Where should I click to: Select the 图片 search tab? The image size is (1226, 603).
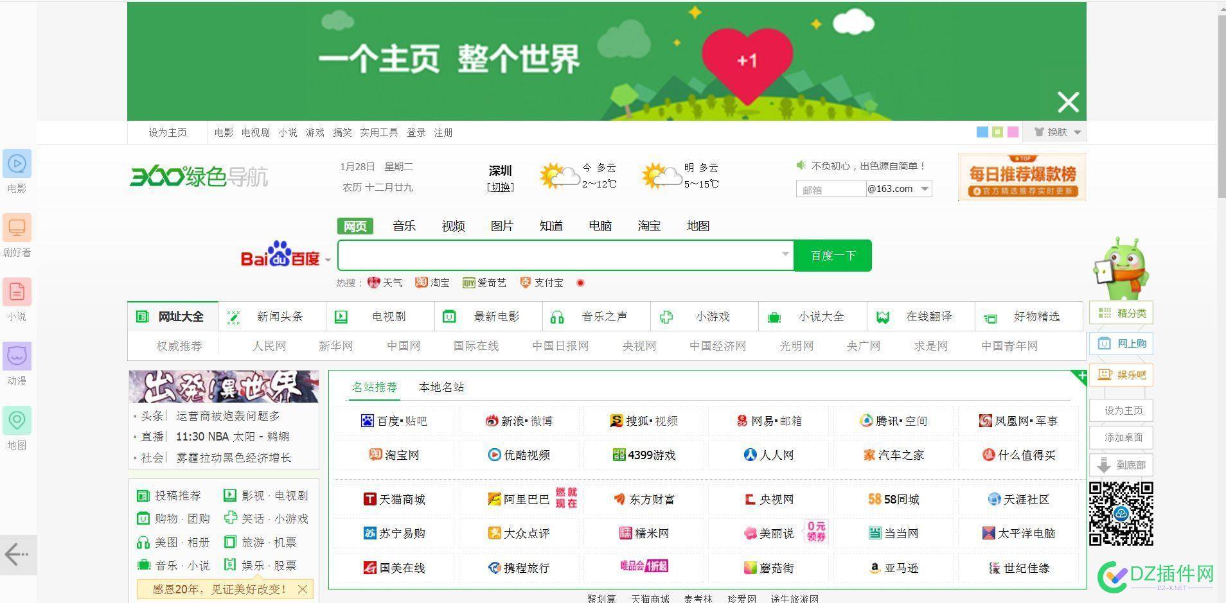(x=502, y=226)
